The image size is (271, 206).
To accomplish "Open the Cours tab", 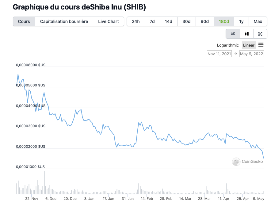I will coord(24,21).
